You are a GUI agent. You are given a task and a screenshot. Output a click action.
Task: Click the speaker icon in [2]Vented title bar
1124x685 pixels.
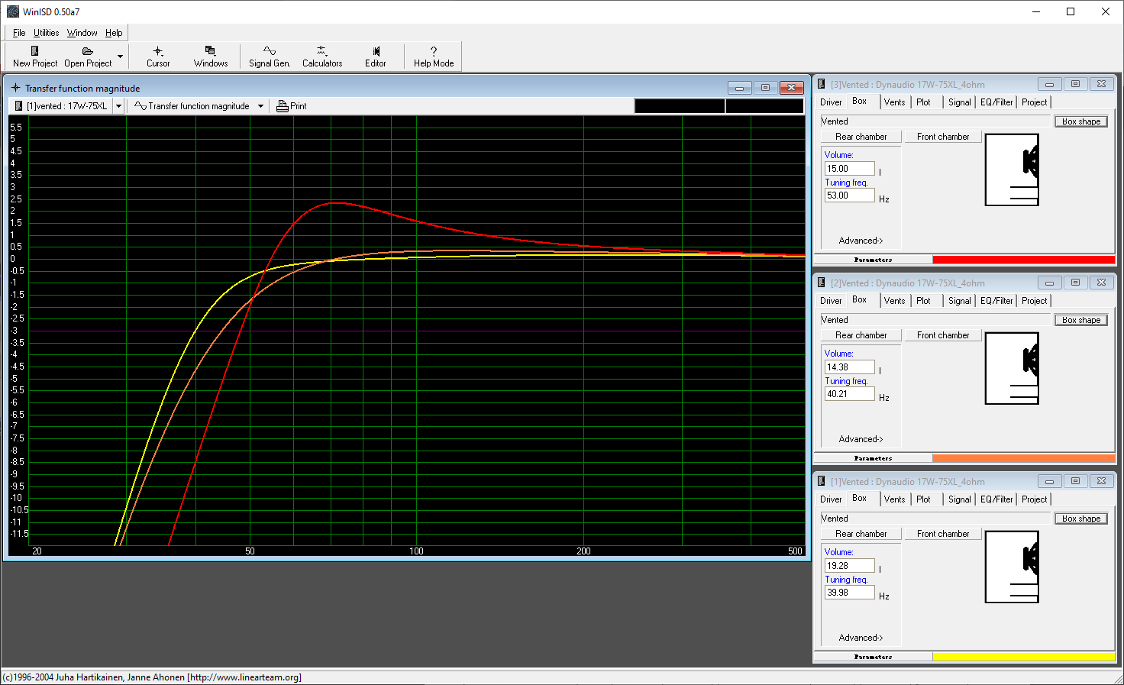[822, 283]
